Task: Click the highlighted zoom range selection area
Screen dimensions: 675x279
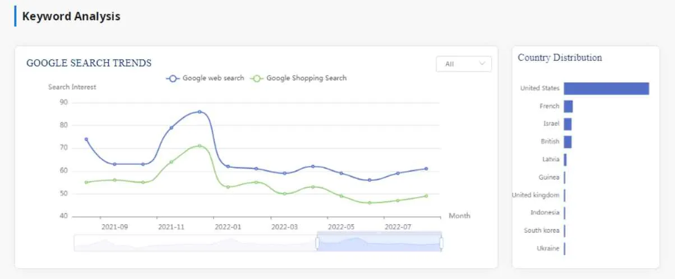Action: pos(379,243)
